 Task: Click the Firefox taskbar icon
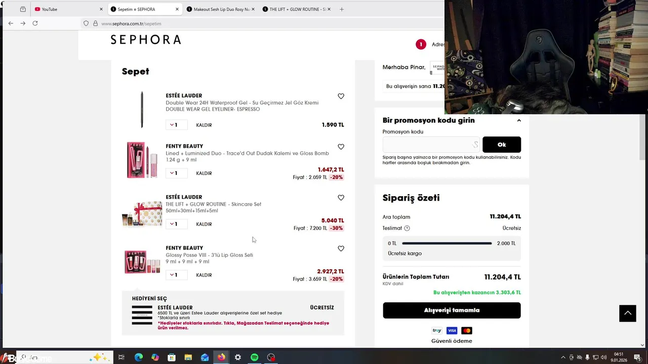[x=221, y=357]
